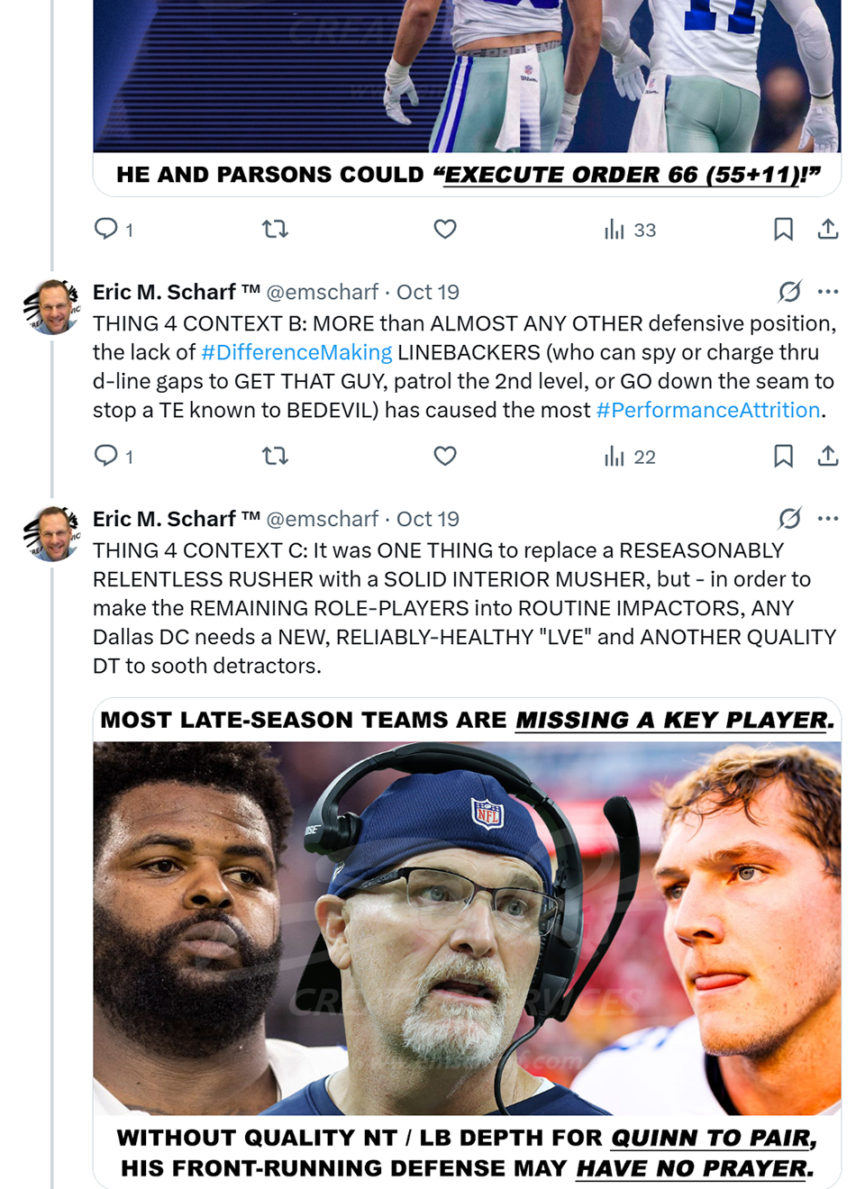
Task: Bookmark the CONTEXT B tweet
Action: [783, 456]
